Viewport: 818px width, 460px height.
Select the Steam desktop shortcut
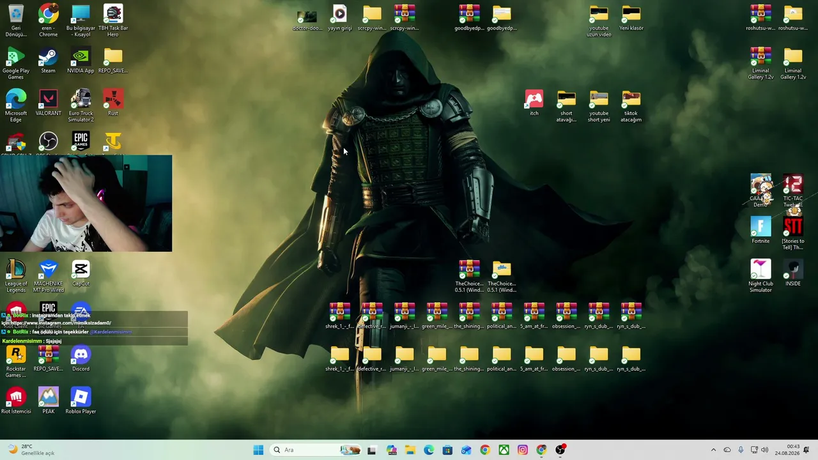49,60
